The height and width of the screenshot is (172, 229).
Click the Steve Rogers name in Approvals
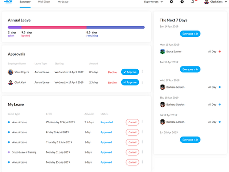[21, 72]
